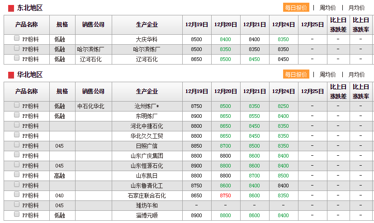374x223 pixels.
Task: Click the red 8750 price for 石家庄联合石化
Action: [225, 195]
